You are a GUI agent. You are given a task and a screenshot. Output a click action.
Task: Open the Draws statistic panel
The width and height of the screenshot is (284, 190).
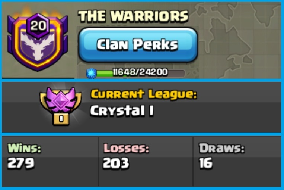tap(237, 161)
